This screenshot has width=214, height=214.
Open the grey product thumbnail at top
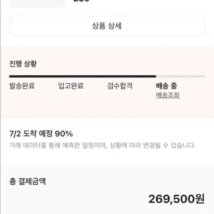pos(37,3)
